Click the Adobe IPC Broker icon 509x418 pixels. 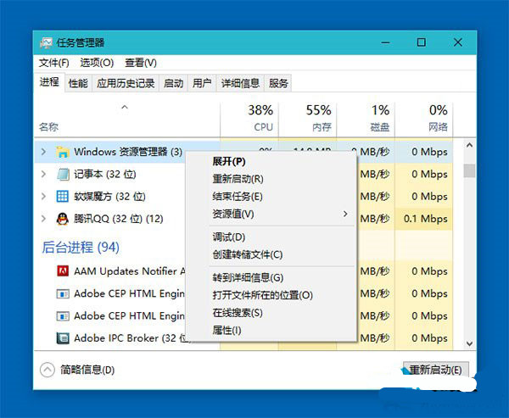pyautogui.click(x=63, y=338)
